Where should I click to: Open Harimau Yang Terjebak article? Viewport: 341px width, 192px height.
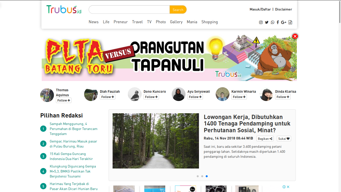coord(73,186)
